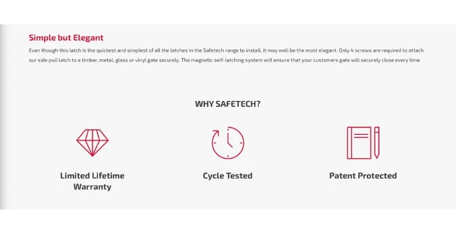Click the clock cycle-tested icon
The width and height of the screenshot is (456, 243).
click(227, 143)
